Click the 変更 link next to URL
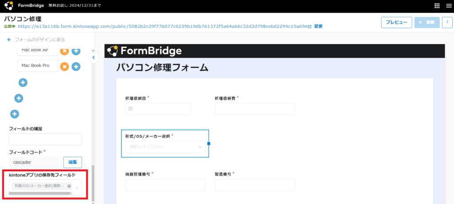The width and height of the screenshot is (454, 204). [318, 27]
